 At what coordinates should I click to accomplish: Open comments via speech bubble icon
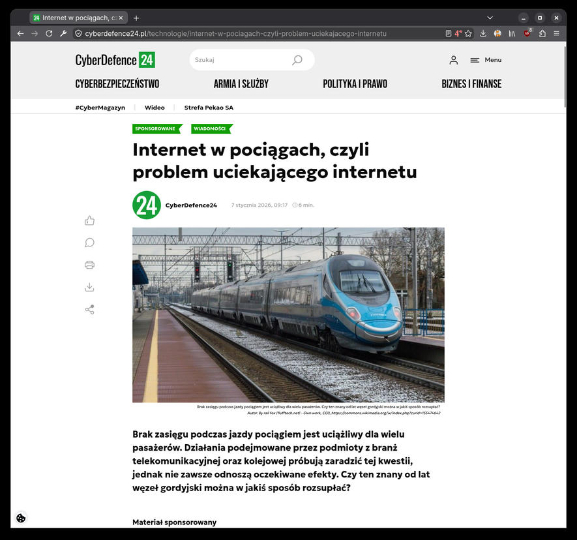click(x=89, y=243)
